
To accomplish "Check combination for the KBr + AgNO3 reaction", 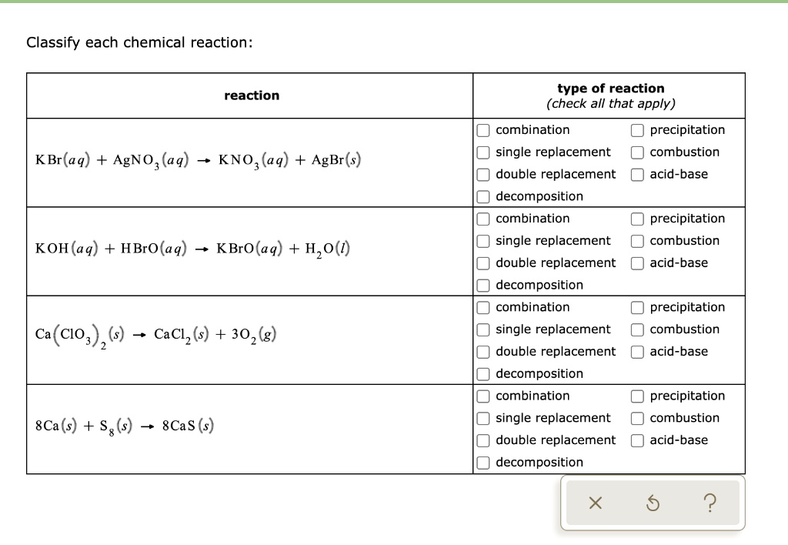I will click(x=483, y=129).
